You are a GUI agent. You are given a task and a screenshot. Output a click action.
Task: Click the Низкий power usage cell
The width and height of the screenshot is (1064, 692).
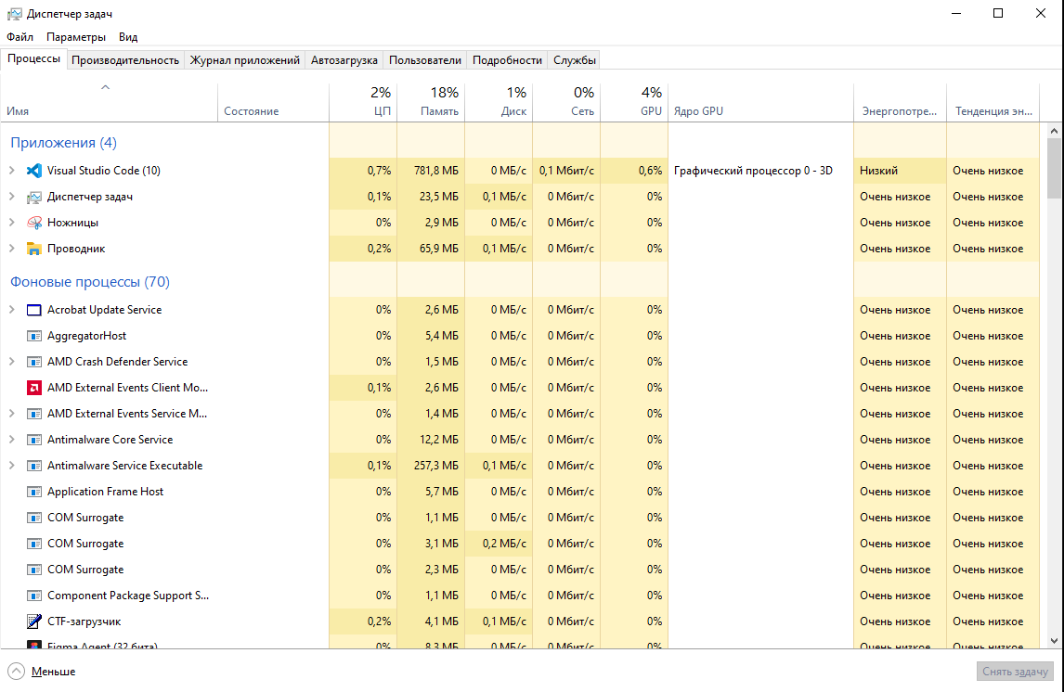(x=900, y=171)
